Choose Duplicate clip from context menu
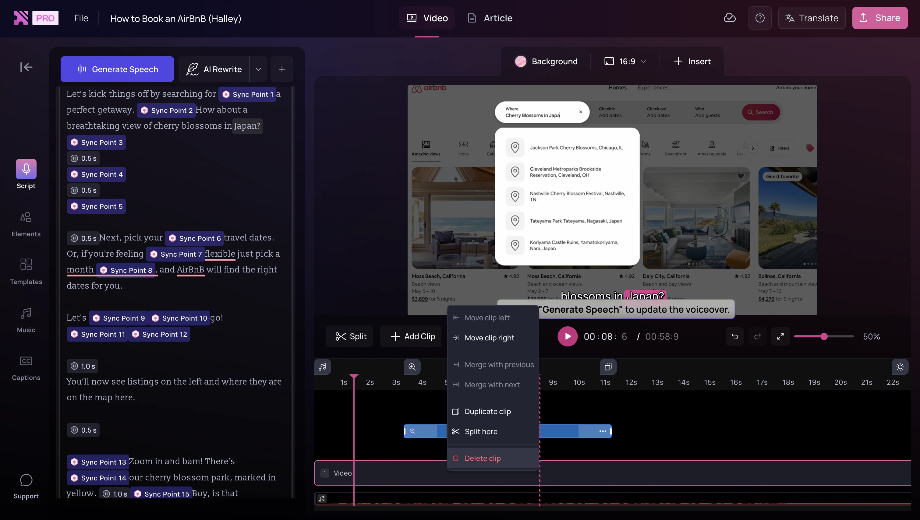The image size is (920, 520). tap(493, 411)
